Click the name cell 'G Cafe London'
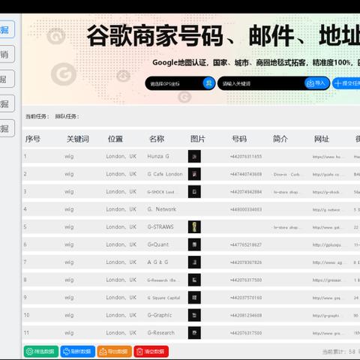360x360 pixels. click(165, 174)
